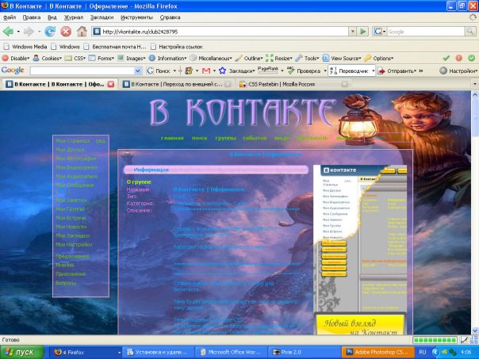
Task: Stop loading with the red X icon
Action: pyautogui.click(x=66, y=31)
